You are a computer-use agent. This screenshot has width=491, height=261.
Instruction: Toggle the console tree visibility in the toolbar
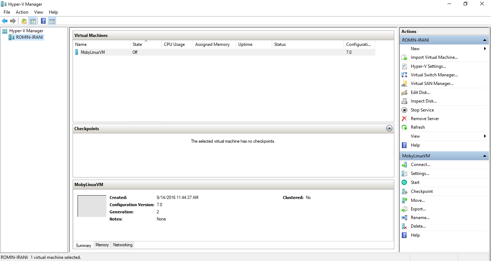click(x=33, y=20)
